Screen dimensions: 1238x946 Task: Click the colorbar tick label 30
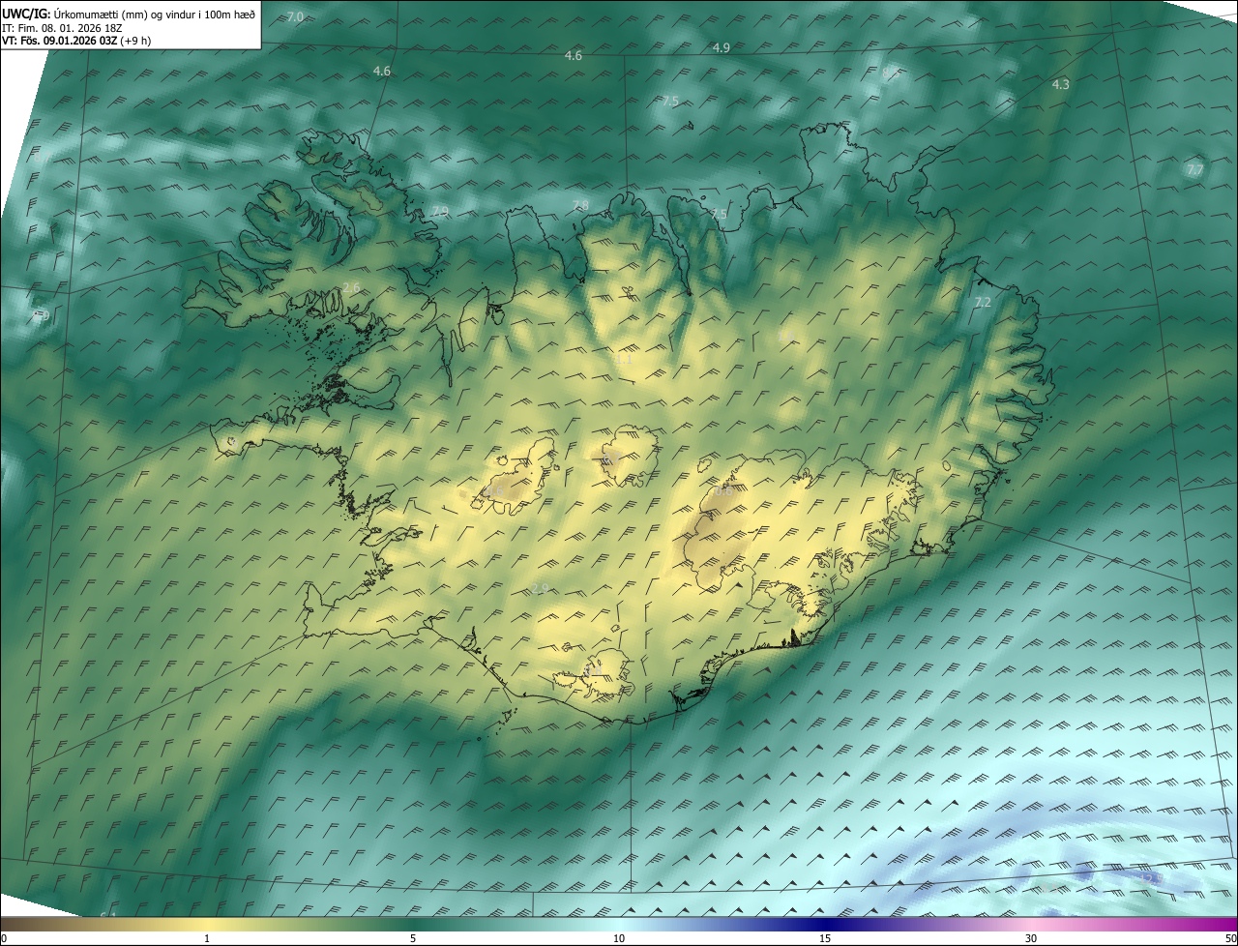coord(1031,938)
